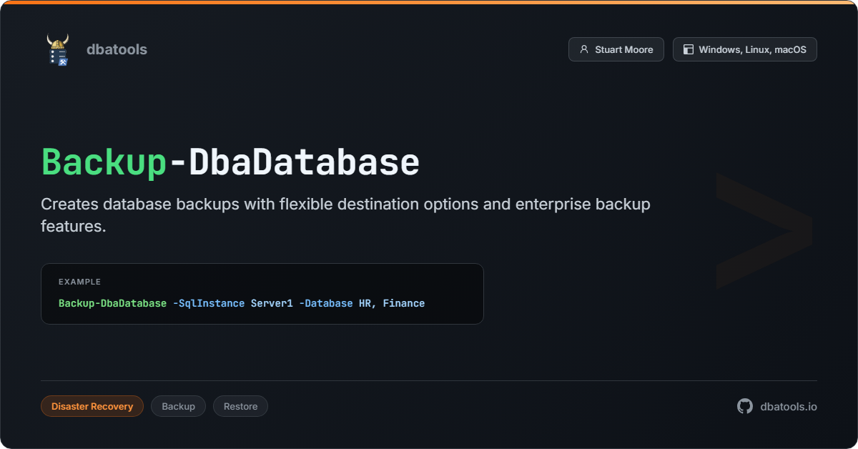858x449 pixels.
Task: Expand the example code block
Action: (262, 293)
